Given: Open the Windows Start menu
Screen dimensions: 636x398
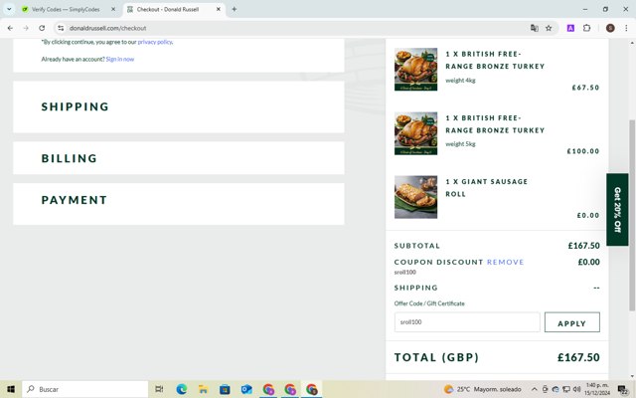Looking at the screenshot, I should click(11, 389).
